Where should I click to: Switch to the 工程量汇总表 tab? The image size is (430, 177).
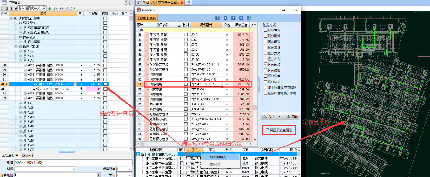click(147, 18)
